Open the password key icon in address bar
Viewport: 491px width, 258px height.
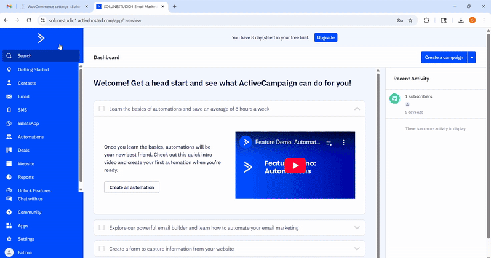point(400,20)
